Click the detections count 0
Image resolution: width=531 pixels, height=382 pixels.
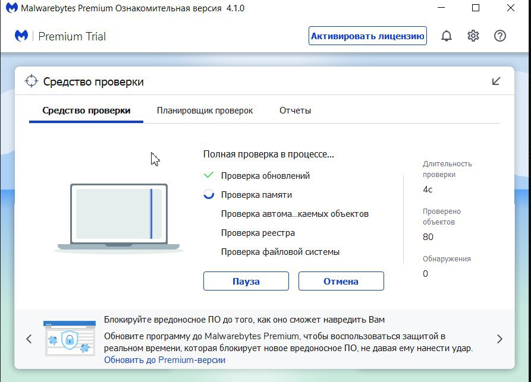coord(425,274)
